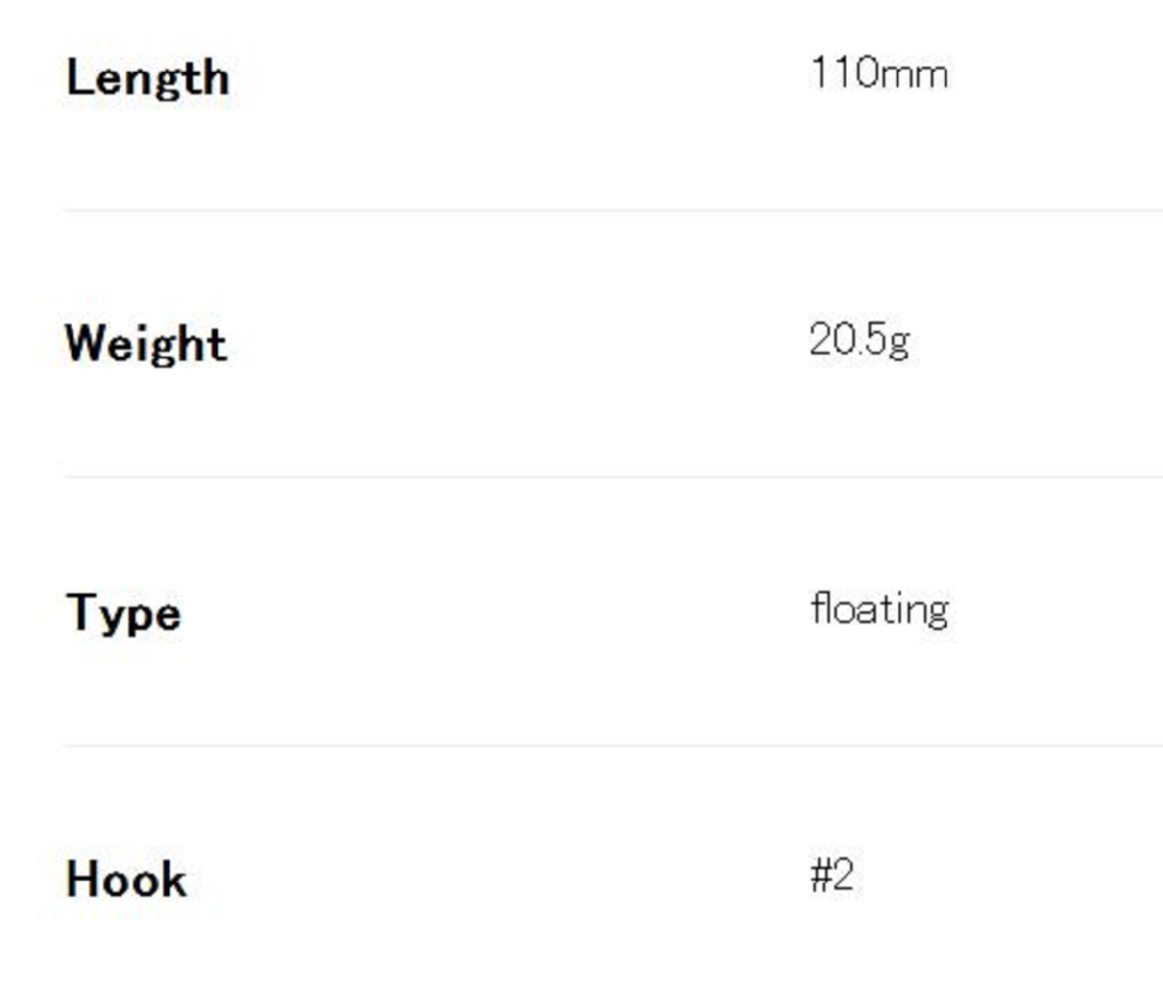Click the 110mm length value

(879, 74)
